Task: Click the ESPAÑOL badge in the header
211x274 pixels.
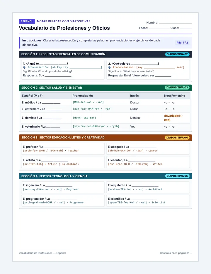Action: coord(27,21)
